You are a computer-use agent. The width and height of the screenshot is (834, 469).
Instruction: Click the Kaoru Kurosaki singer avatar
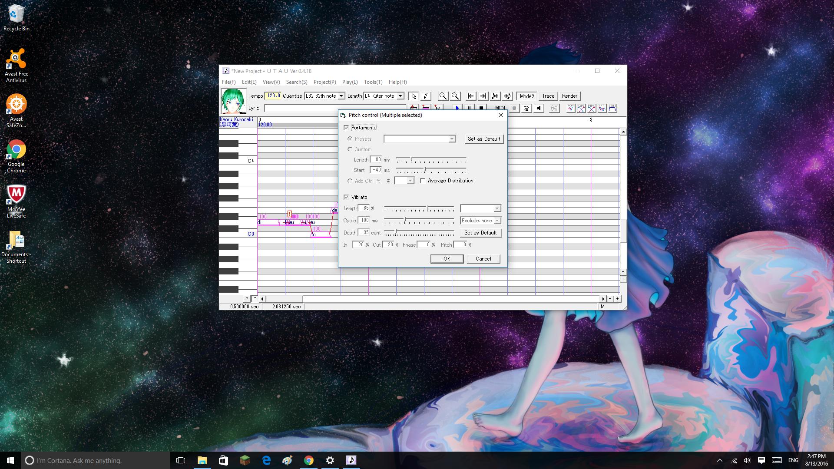[x=233, y=101]
